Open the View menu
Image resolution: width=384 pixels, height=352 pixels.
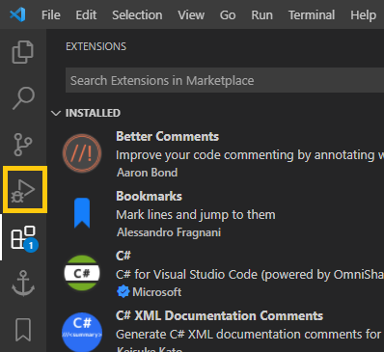(x=191, y=15)
